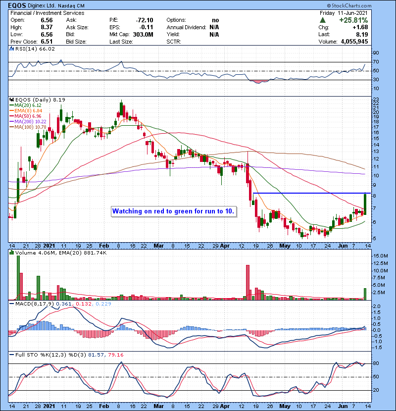396x411 pixels.
Task: Click the Prev Close value 6.51
Action: (47, 42)
